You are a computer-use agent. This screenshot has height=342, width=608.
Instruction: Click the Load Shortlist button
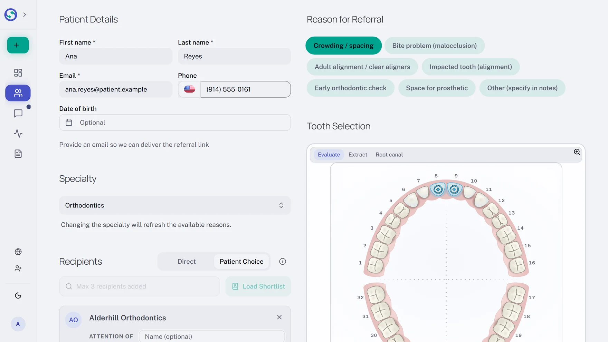(x=258, y=286)
